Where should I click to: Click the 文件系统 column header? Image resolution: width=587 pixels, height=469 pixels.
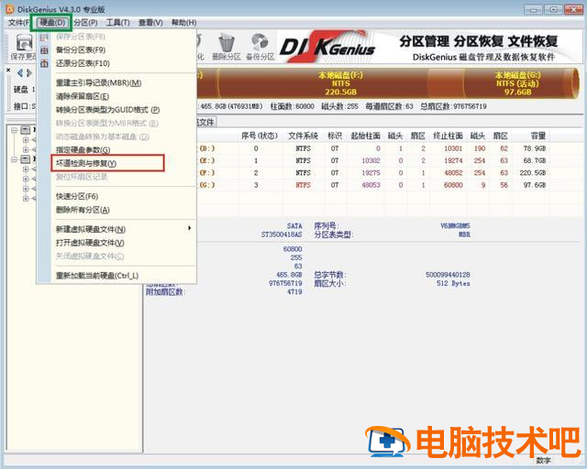point(303,136)
